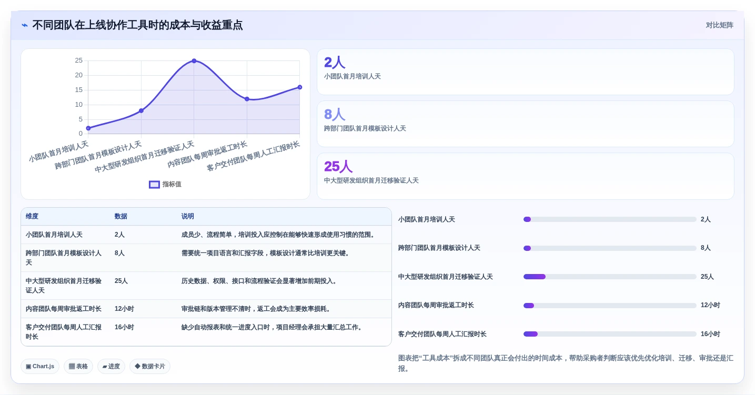Click the 16小时 table data cell
This screenshot has height=395, width=755.
click(x=124, y=328)
